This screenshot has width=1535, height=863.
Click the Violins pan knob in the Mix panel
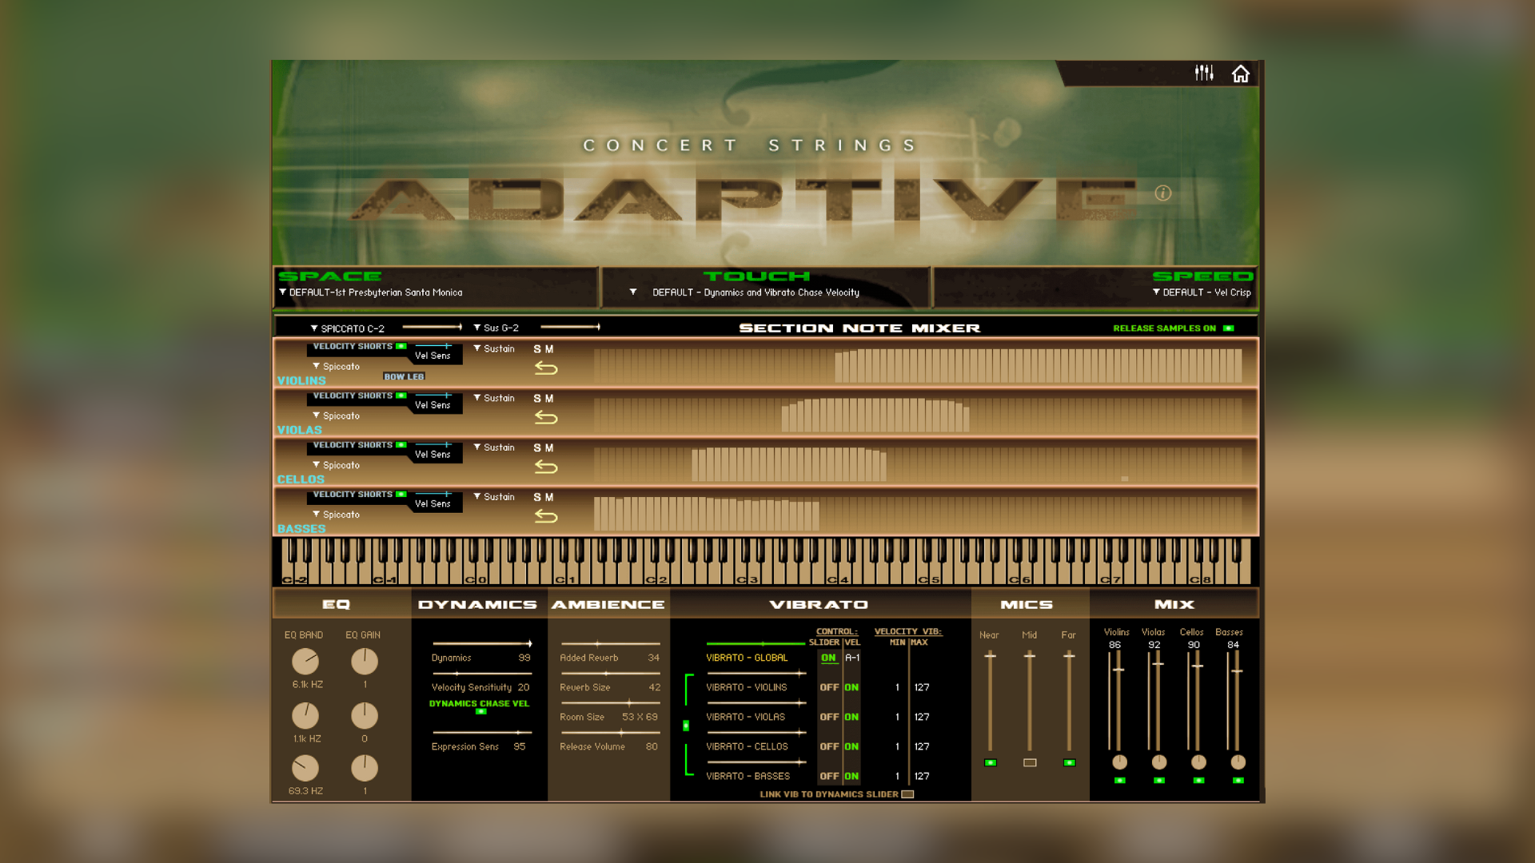point(1119,762)
